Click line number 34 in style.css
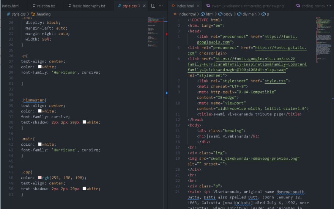The image size is (334, 209). (x=11, y=100)
